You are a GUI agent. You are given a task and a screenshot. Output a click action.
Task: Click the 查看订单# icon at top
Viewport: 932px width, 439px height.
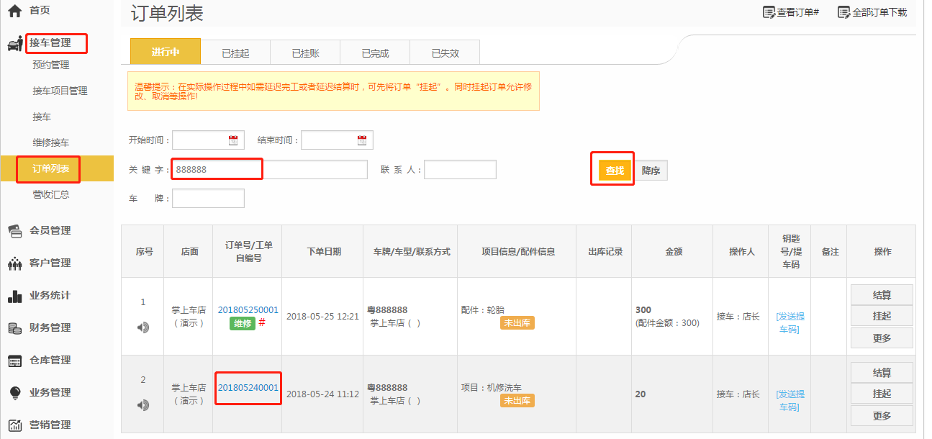[x=769, y=12]
